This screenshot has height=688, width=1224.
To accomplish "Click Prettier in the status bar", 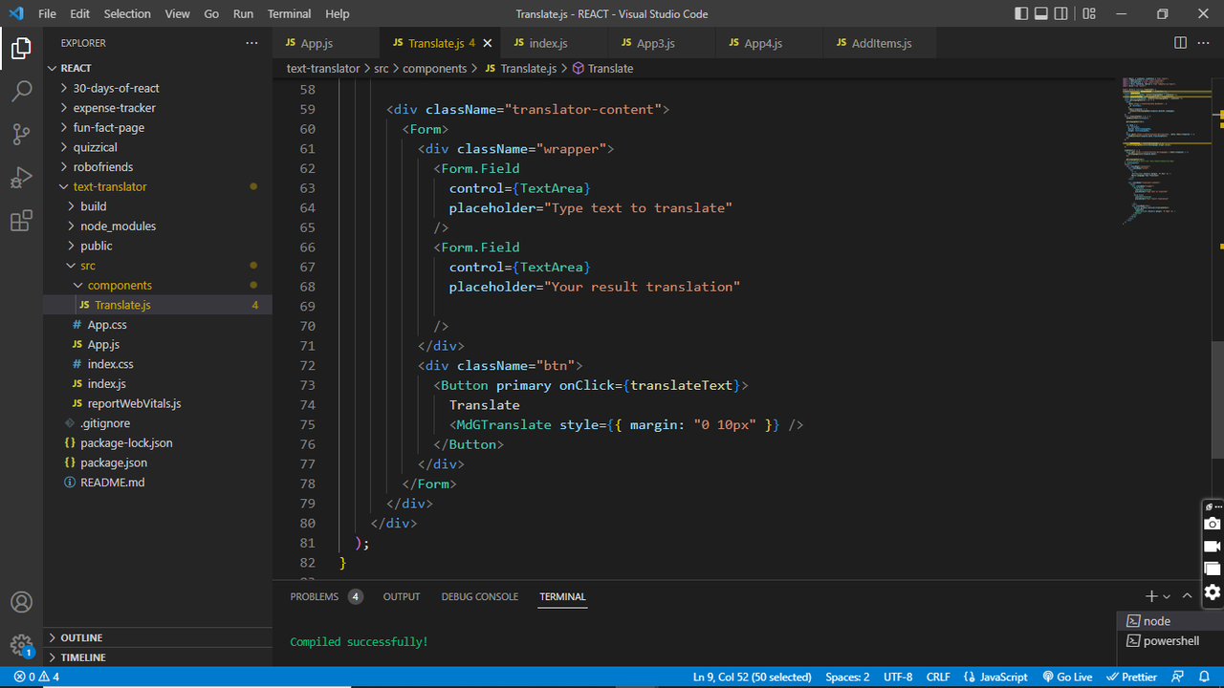I will 1131,677.
